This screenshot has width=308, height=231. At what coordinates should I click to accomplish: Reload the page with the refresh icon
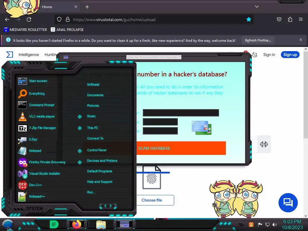point(29,20)
